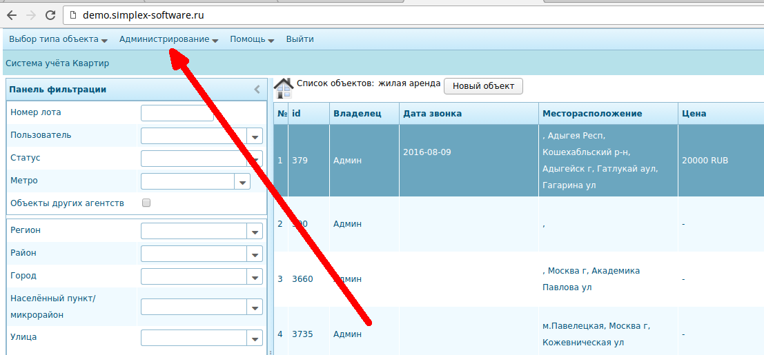Viewport: 764px width, 355px height.
Task: Open the Помощь menu
Action: (252, 39)
